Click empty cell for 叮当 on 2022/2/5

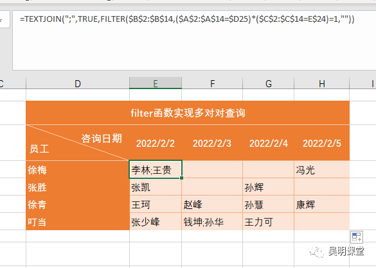pos(321,222)
